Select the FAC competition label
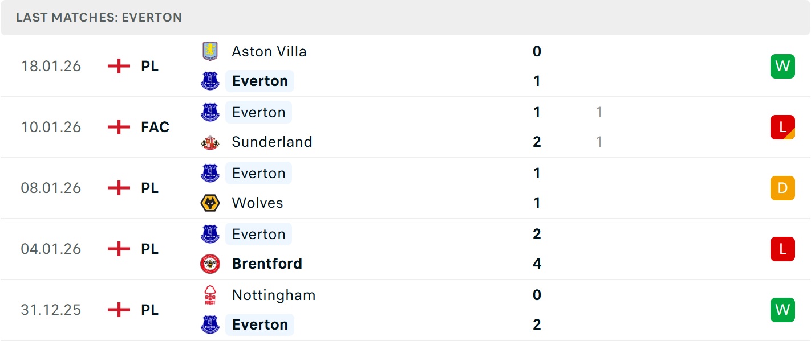The height and width of the screenshot is (341, 811). (x=155, y=127)
